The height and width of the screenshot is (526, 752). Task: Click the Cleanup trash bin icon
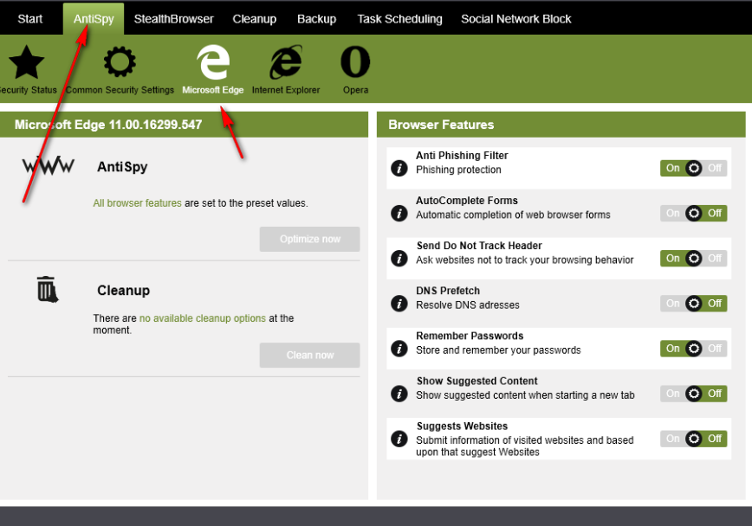tap(48, 289)
